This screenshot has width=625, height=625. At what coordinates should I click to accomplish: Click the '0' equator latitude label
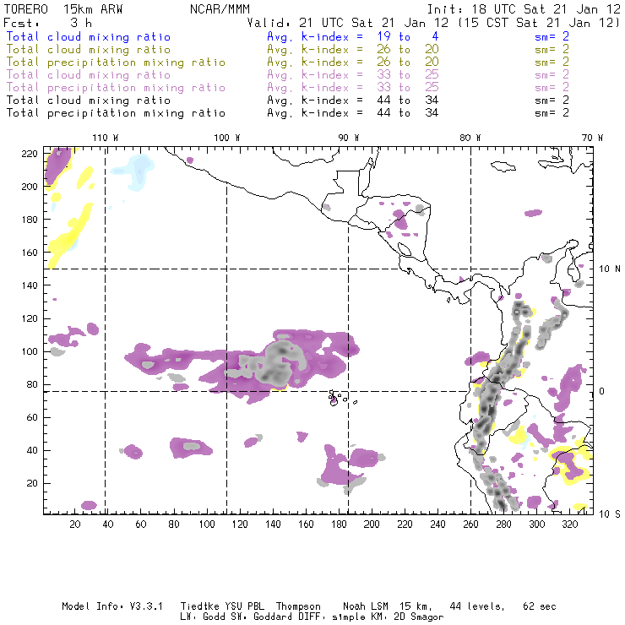601,391
